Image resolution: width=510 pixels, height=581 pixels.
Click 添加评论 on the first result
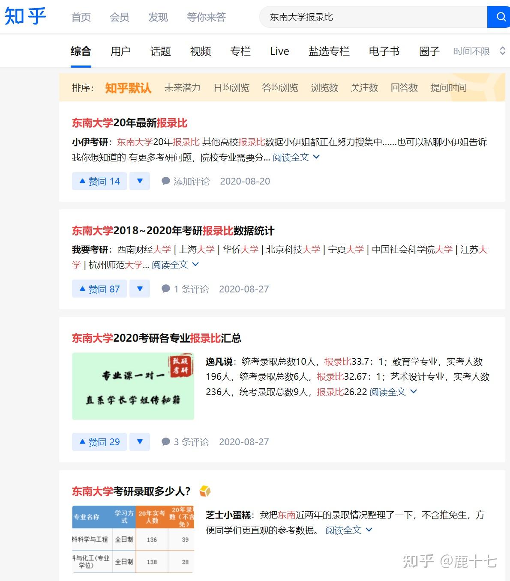[x=186, y=182]
